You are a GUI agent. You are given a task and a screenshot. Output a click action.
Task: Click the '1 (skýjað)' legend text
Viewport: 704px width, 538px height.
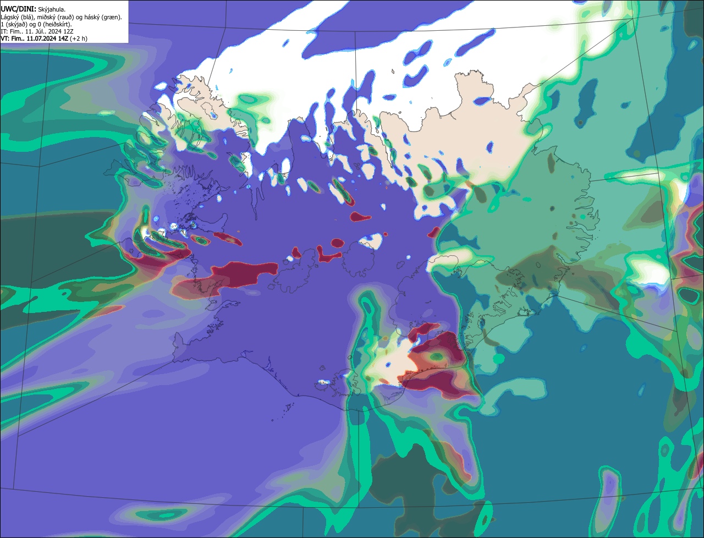point(14,25)
